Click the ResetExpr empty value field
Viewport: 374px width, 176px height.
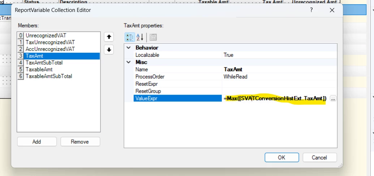(x=280, y=84)
